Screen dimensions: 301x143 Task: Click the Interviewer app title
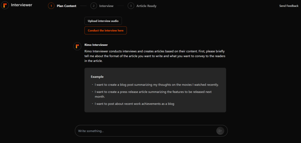click(21, 5)
